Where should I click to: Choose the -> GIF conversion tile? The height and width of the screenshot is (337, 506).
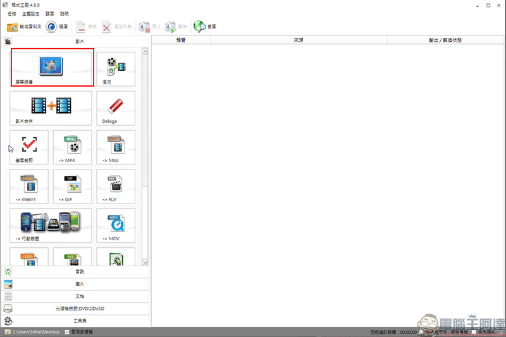[x=72, y=187]
